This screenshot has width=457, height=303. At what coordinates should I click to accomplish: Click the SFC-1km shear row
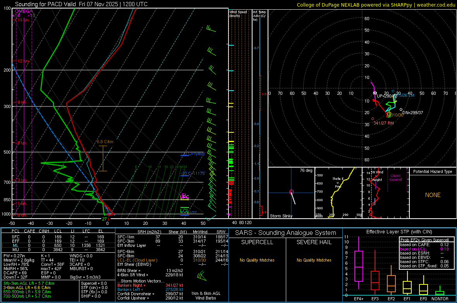[x=172, y=237]
